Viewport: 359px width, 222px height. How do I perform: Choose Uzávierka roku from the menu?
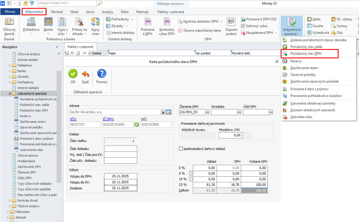(301, 117)
